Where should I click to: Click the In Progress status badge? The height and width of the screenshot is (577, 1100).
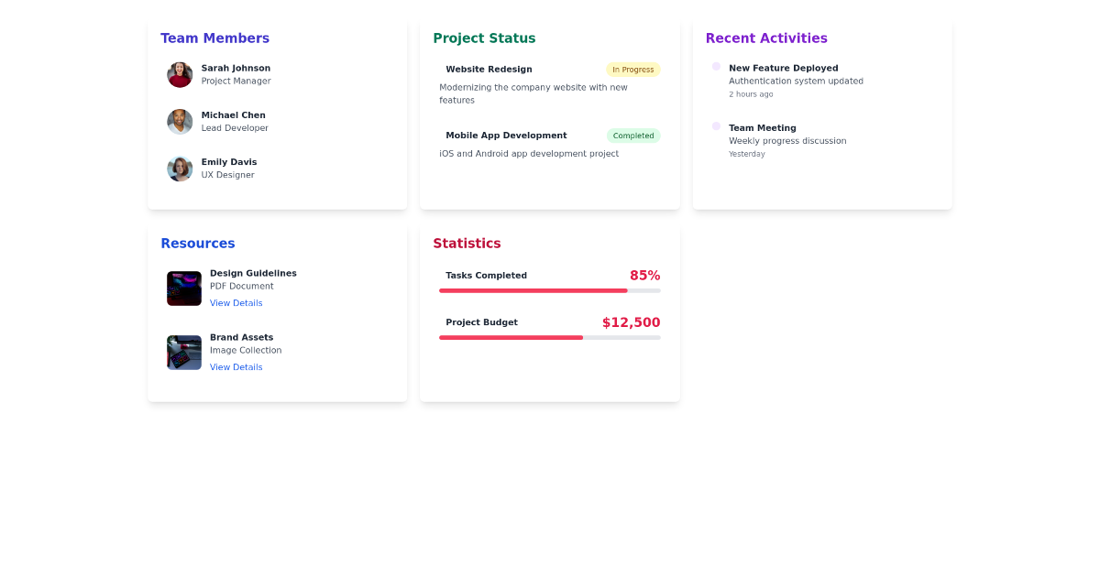[633, 69]
